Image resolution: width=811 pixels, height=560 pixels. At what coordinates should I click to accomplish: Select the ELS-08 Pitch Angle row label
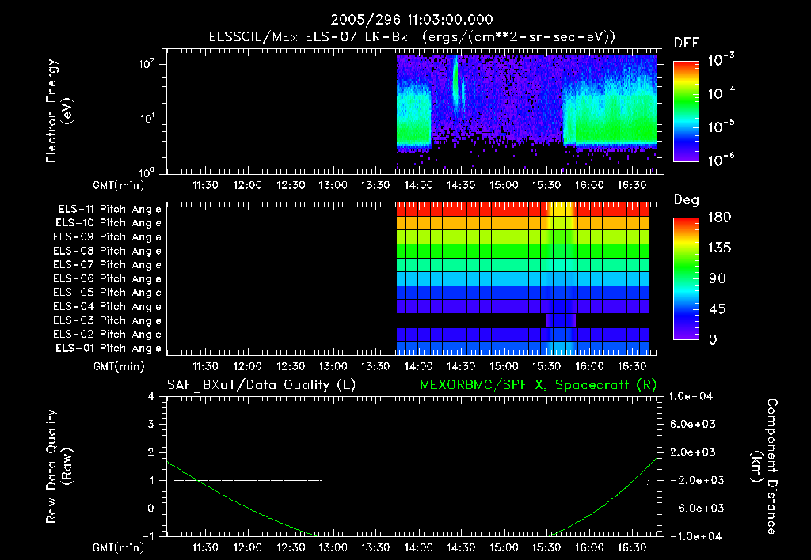tap(108, 251)
